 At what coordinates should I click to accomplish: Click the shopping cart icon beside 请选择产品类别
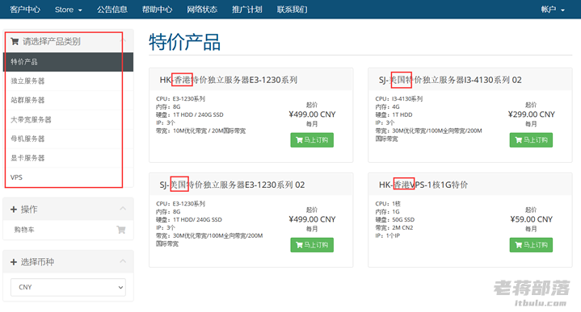pos(15,41)
